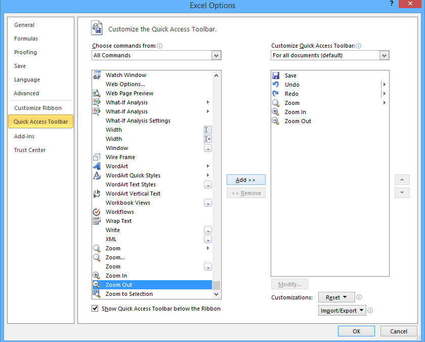The image size is (425, 342).
Task: Select the Wrap Text icon
Action: tap(97, 221)
